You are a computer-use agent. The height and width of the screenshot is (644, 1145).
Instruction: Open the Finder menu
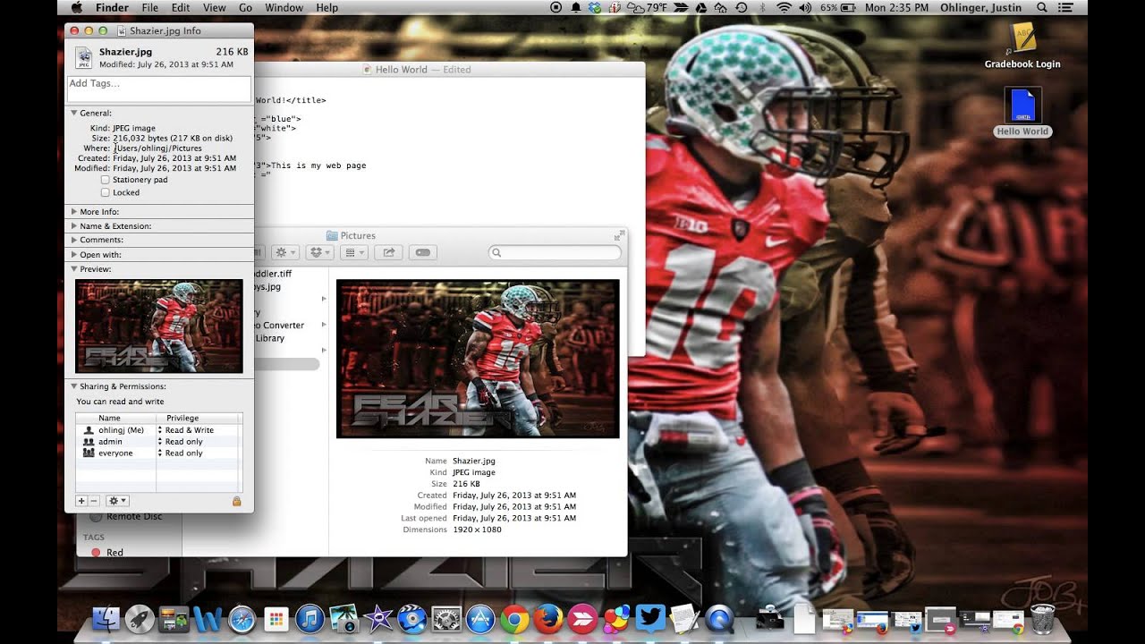coord(112,7)
